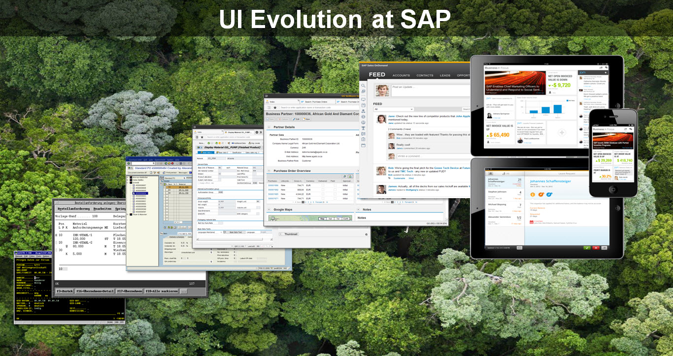Click the pie chart icon in Sales OnDemand sidebar
Viewport: 673px width, 356px height.
click(363, 122)
